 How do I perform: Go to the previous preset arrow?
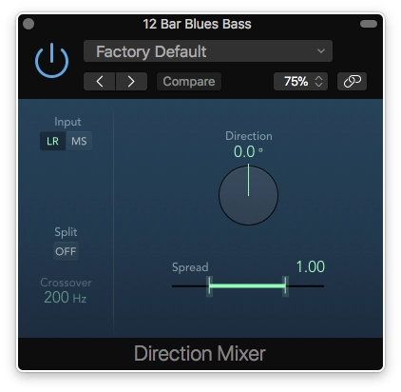100,82
